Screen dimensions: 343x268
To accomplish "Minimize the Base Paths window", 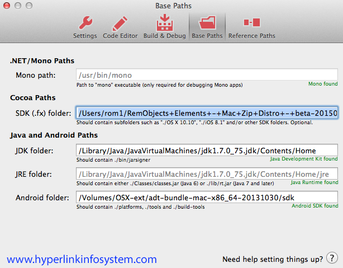I will click(18, 6).
